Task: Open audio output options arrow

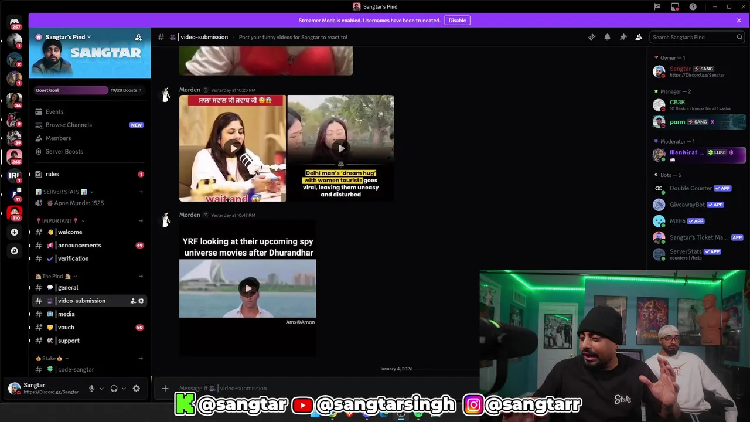Action: click(124, 388)
